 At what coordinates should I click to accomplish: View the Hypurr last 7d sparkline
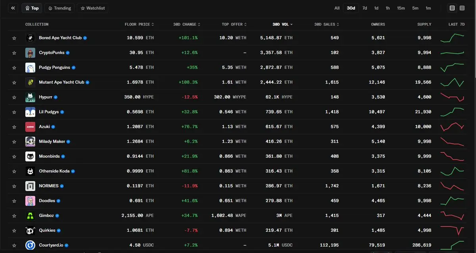[x=452, y=97]
